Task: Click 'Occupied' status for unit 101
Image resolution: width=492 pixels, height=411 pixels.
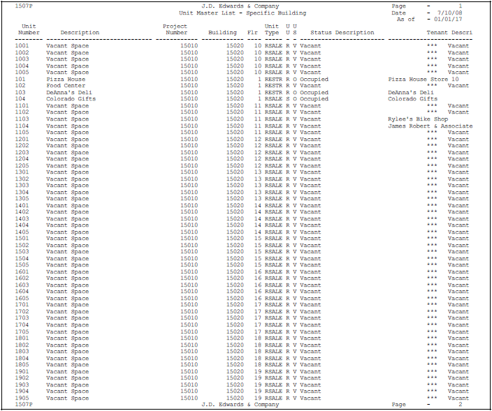Action: [314, 80]
